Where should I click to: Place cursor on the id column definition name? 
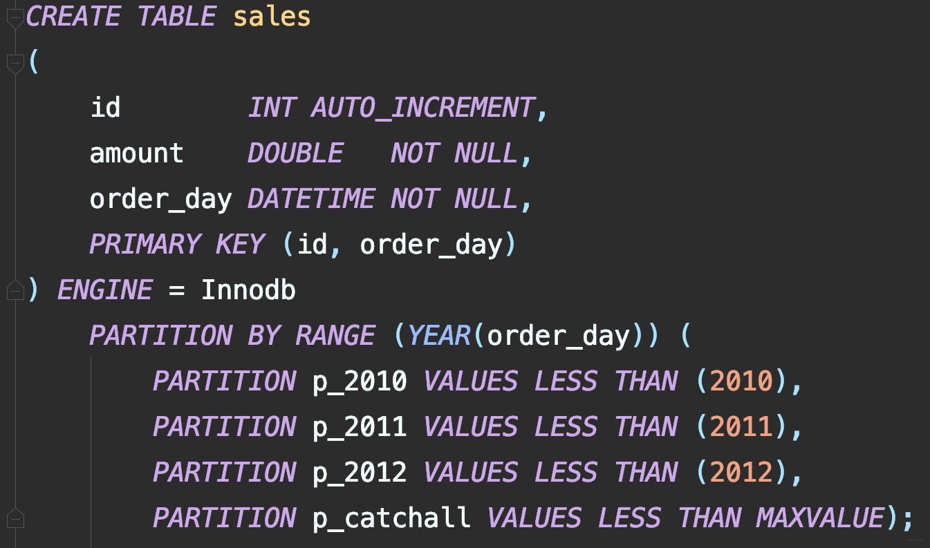point(105,108)
